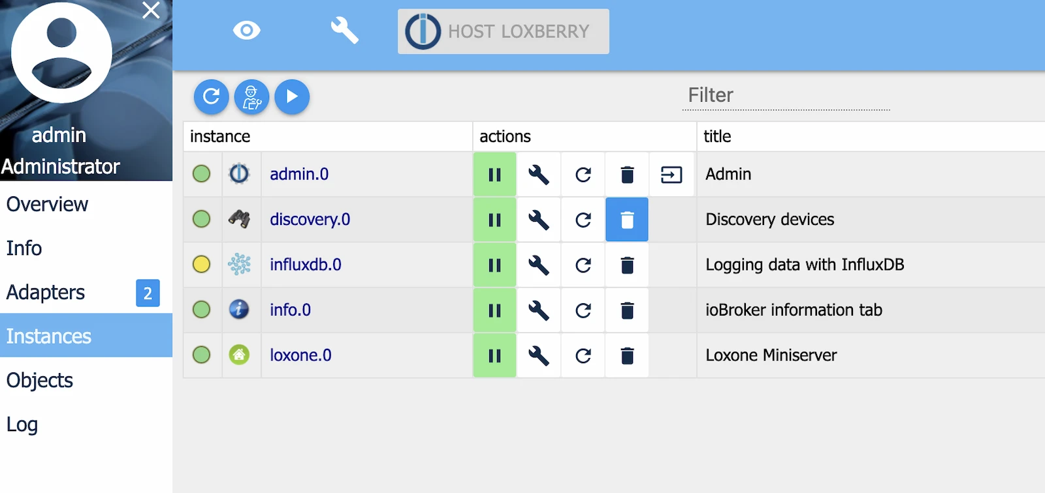Click influxdb.0 yellow status indicator

pos(201,264)
